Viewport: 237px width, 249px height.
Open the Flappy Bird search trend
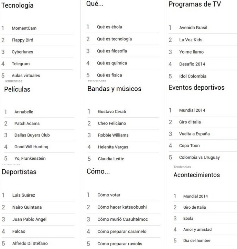coord(22,40)
